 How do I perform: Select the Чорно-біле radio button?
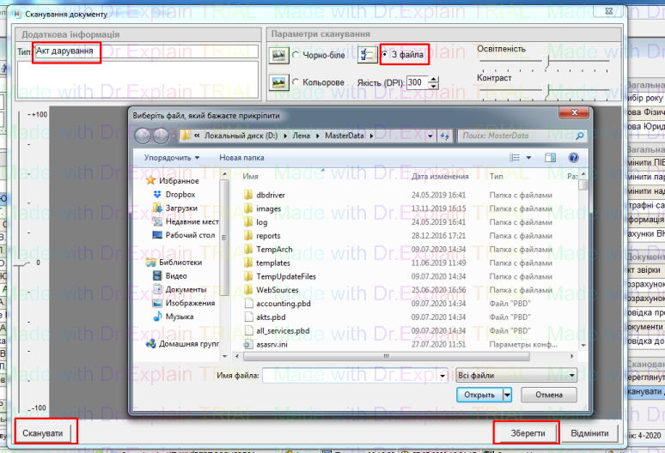pyautogui.click(x=296, y=56)
